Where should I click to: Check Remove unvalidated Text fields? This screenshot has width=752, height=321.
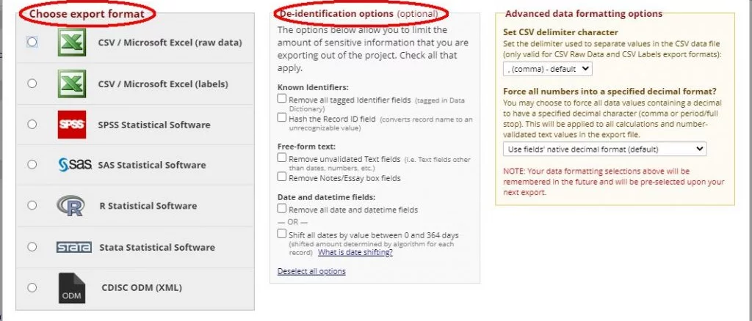(x=281, y=158)
